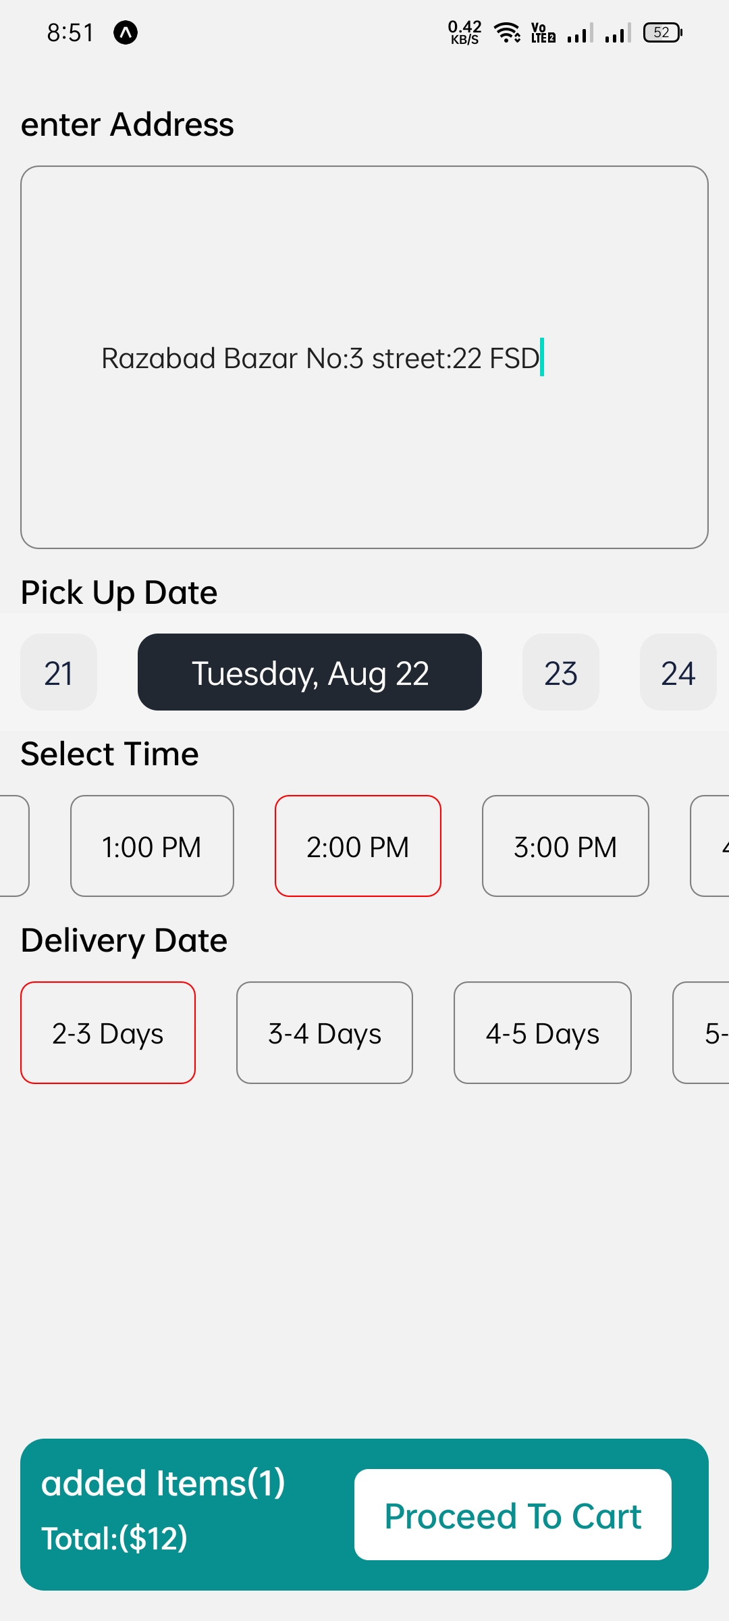Select the 1:00 PM time slot
729x1621 pixels.
[x=152, y=846]
